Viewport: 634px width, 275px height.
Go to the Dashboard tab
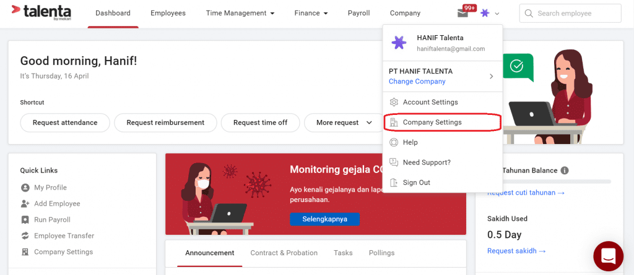113,14
